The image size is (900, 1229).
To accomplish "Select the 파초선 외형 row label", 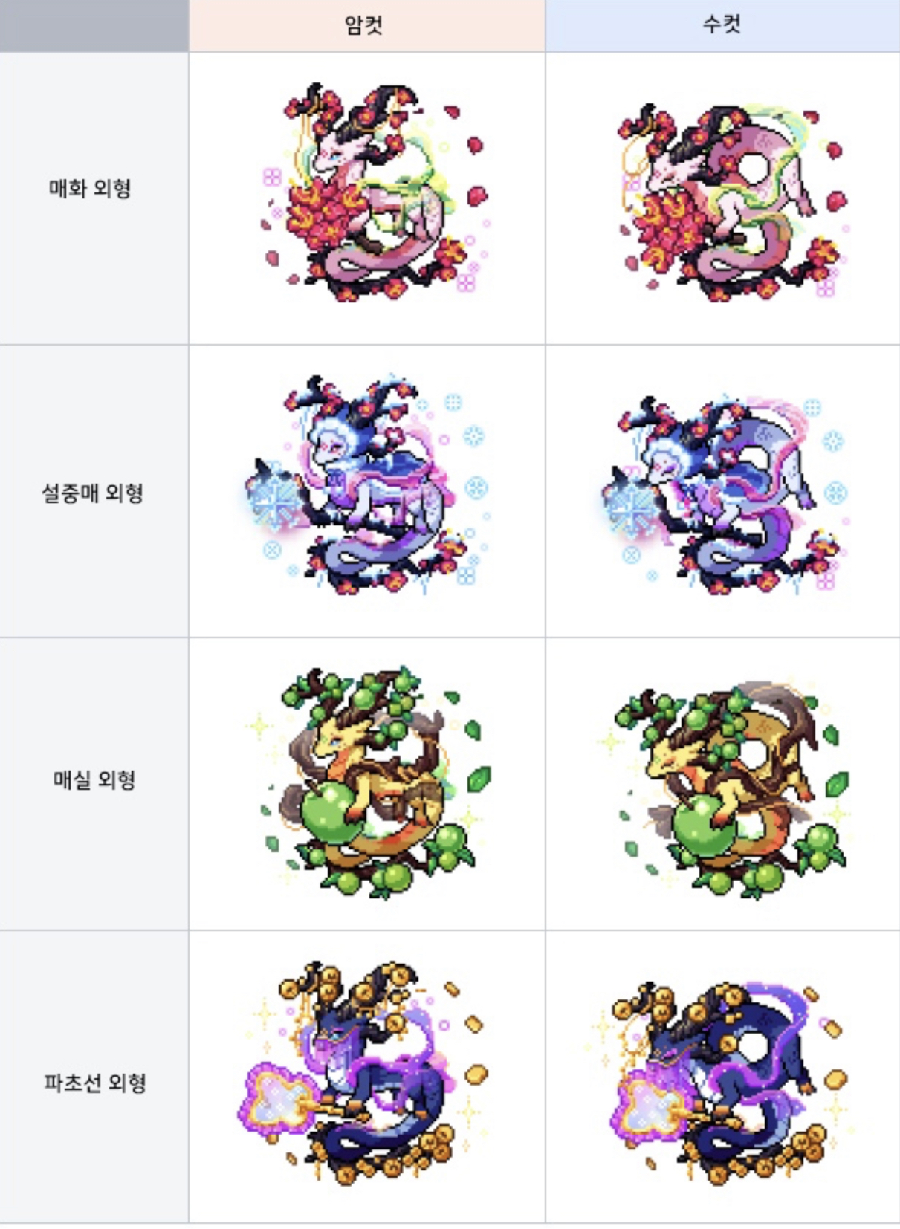I will tap(95, 1083).
